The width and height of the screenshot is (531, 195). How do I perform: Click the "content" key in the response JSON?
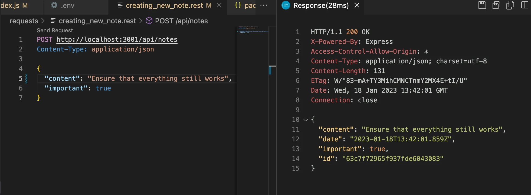[336, 129]
